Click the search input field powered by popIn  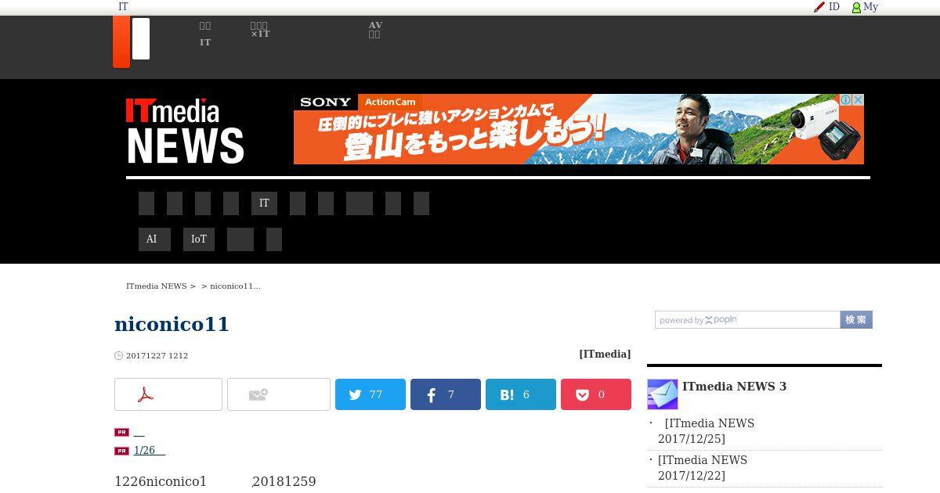click(x=747, y=320)
